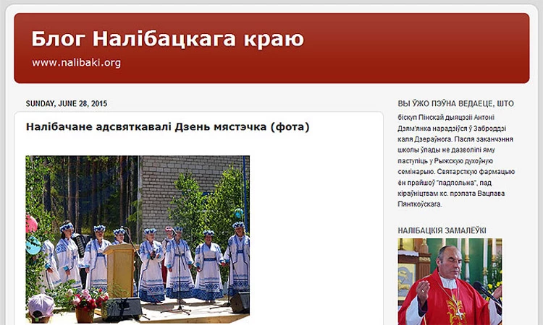Click the www.nalibaki.org subtitle in header
Screen dimensions: 543x325
coord(76,63)
